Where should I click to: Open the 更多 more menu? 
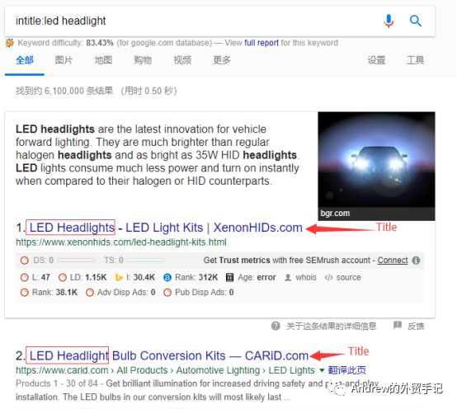tap(222, 60)
